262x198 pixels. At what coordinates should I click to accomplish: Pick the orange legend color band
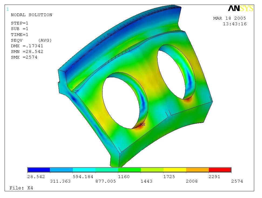tap(197, 170)
